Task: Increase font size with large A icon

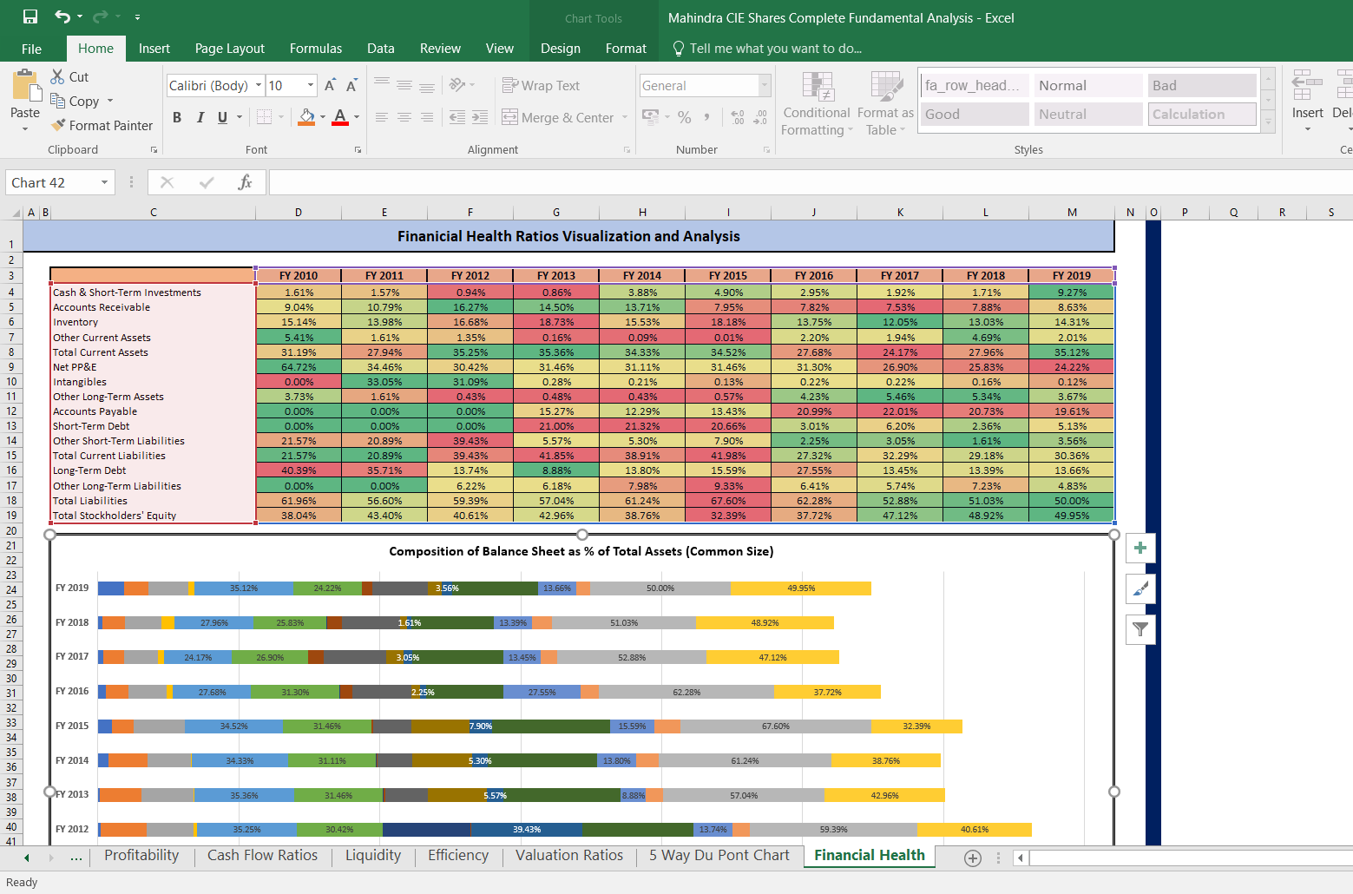Action: click(330, 85)
